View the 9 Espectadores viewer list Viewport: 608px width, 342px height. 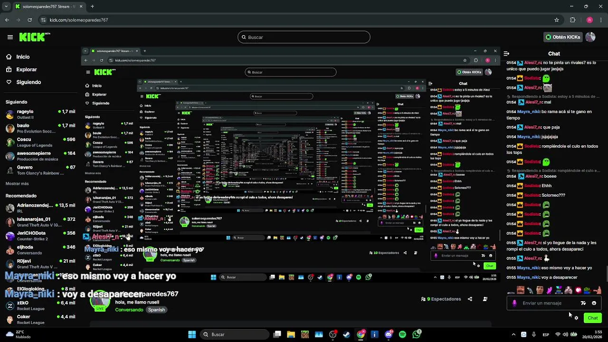click(x=441, y=299)
